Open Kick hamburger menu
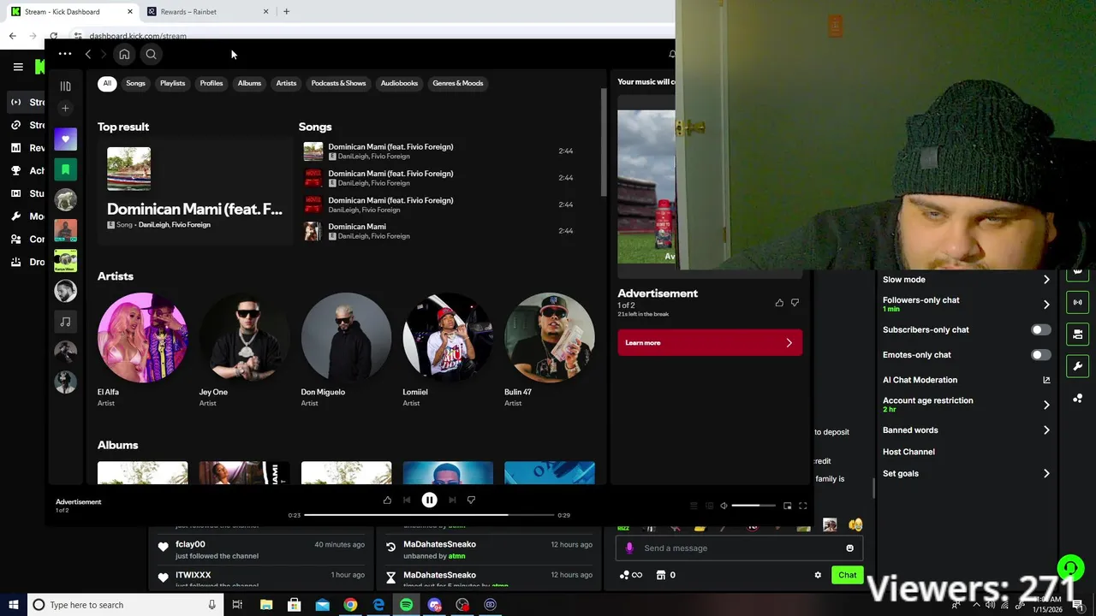This screenshot has height=616, width=1096. [x=18, y=67]
